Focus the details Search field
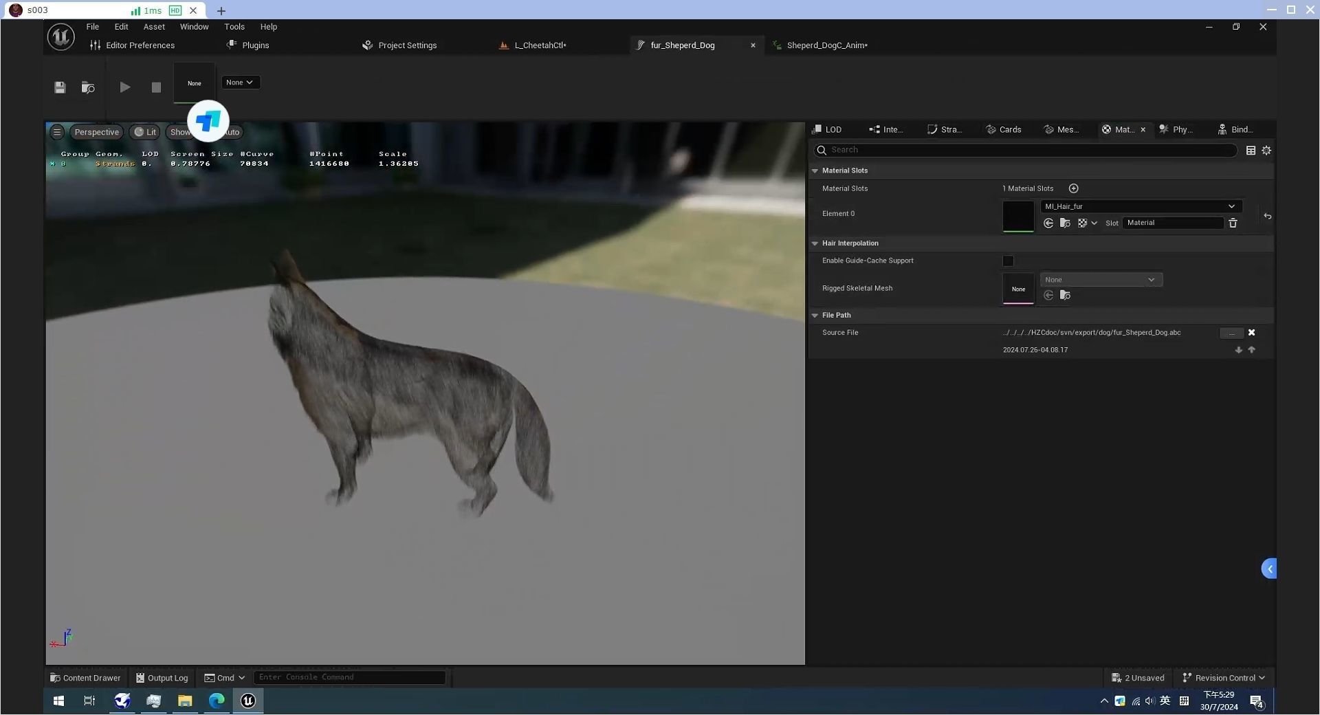The width and height of the screenshot is (1320, 715). point(1025,150)
